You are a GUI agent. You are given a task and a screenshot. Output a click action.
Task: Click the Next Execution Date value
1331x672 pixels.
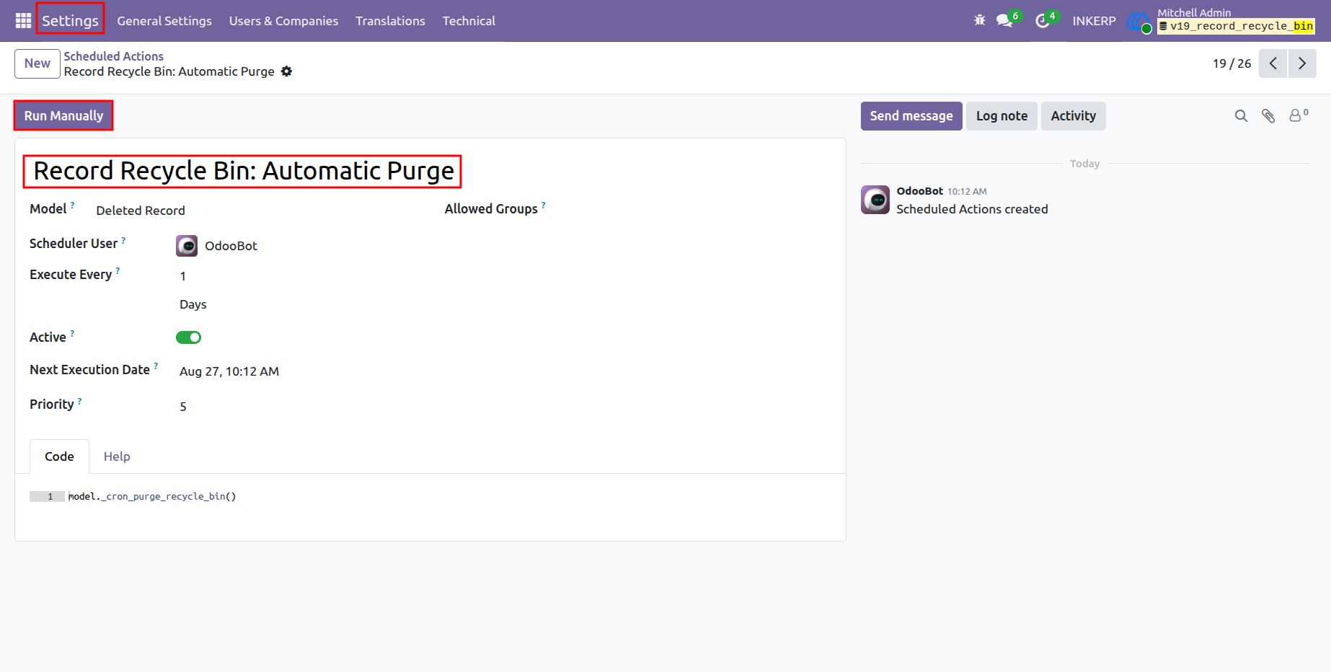pyautogui.click(x=229, y=371)
